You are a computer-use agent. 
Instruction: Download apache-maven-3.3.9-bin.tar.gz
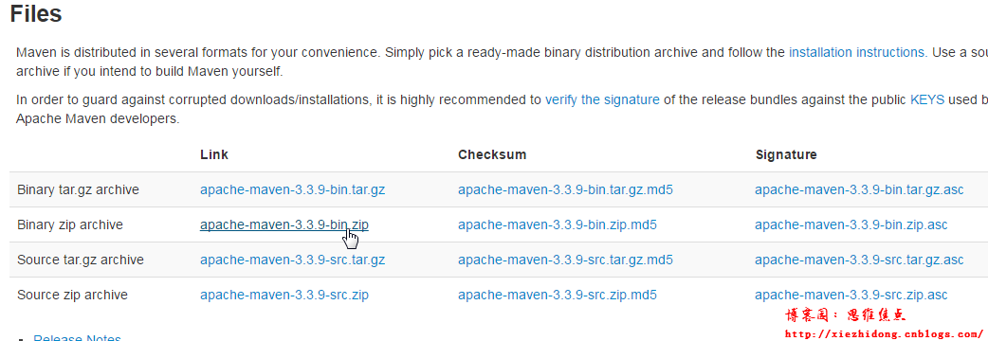coord(292,189)
